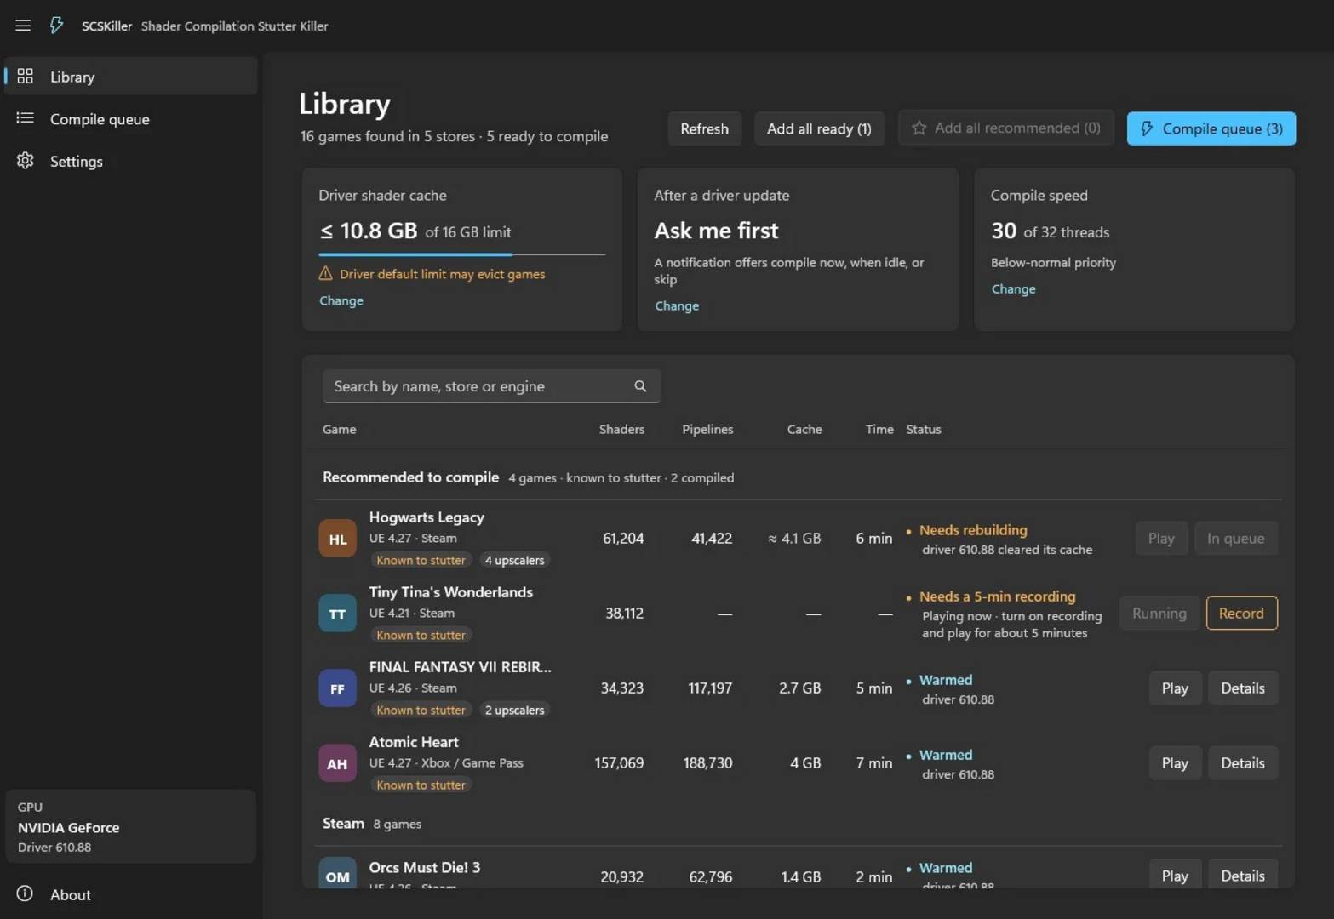Viewport: 1334px width, 919px height.
Task: Click the Cache column header
Action: (x=804, y=430)
